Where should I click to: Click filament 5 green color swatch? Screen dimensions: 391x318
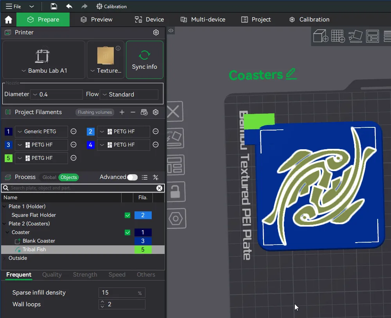(x=9, y=158)
